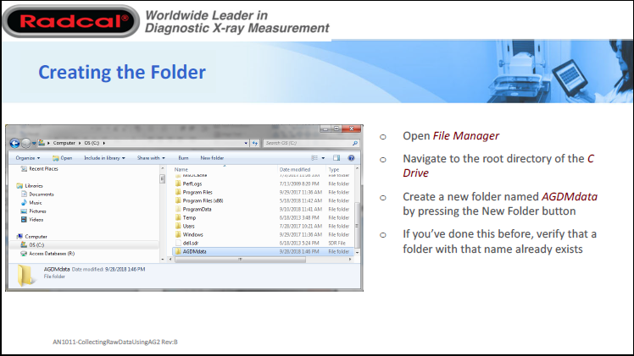Click OS (C:) in the address bar breadcrumb

point(92,143)
